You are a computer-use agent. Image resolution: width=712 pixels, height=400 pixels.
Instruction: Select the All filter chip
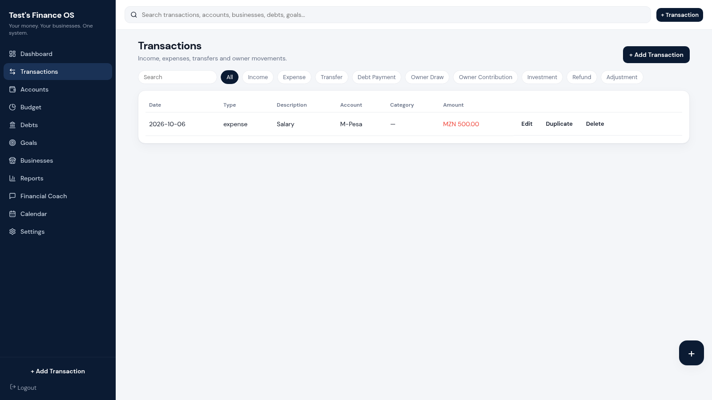pyautogui.click(x=230, y=77)
